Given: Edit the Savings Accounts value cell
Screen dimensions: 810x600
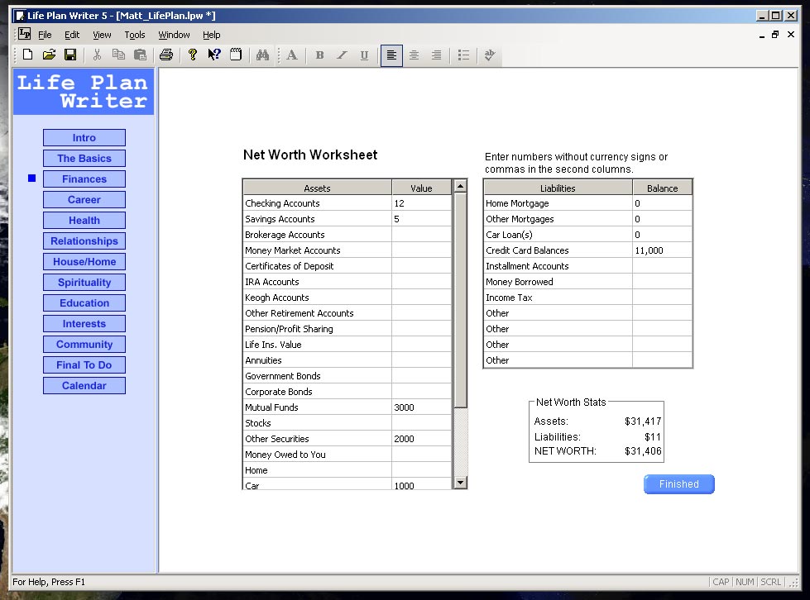Looking at the screenshot, I should (x=421, y=219).
